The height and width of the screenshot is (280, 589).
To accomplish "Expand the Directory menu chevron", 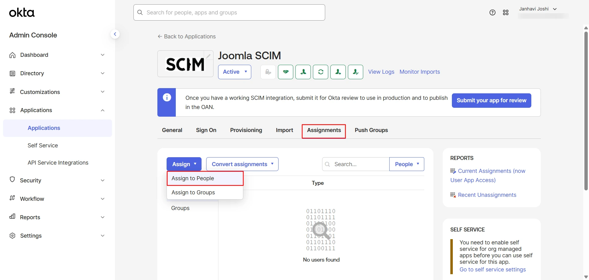I will coord(103,73).
